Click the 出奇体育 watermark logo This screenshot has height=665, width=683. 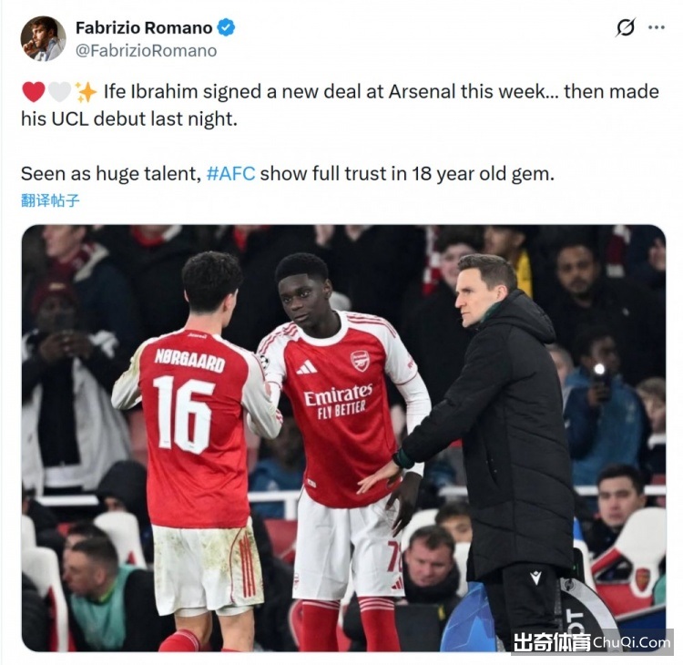(x=552, y=642)
